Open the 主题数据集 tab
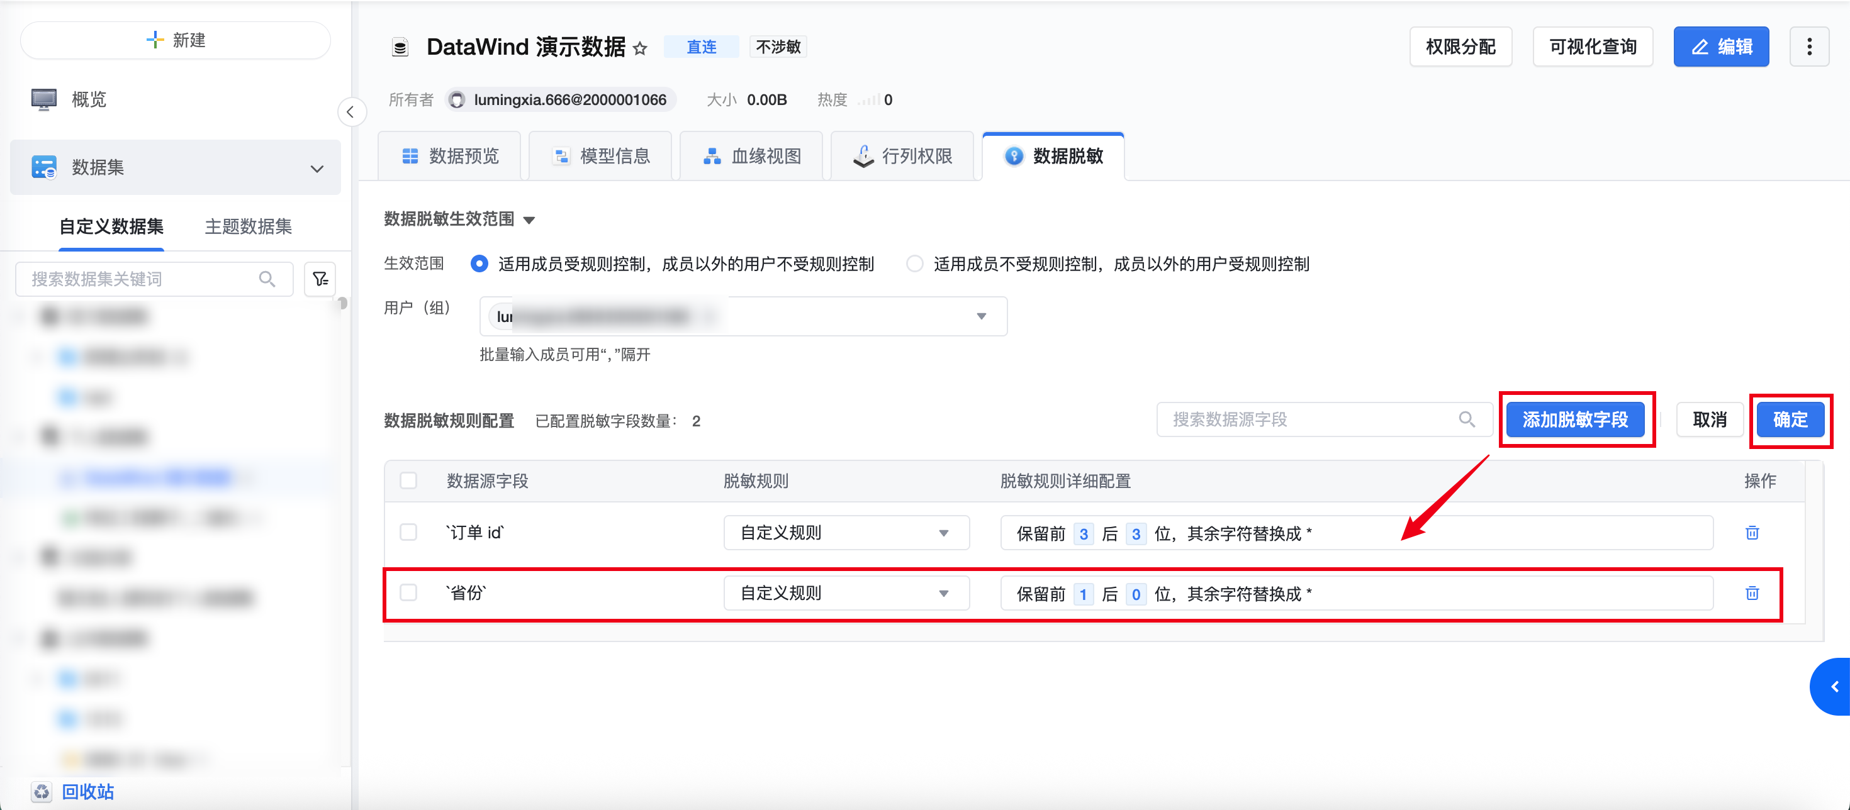This screenshot has height=810, width=1850. click(248, 227)
